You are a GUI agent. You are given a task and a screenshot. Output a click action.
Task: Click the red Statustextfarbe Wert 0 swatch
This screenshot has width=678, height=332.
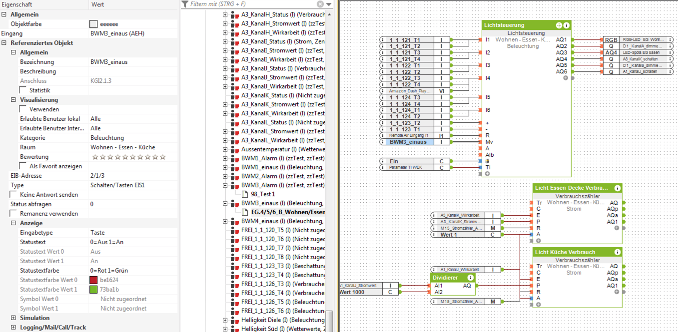pyautogui.click(x=93, y=280)
